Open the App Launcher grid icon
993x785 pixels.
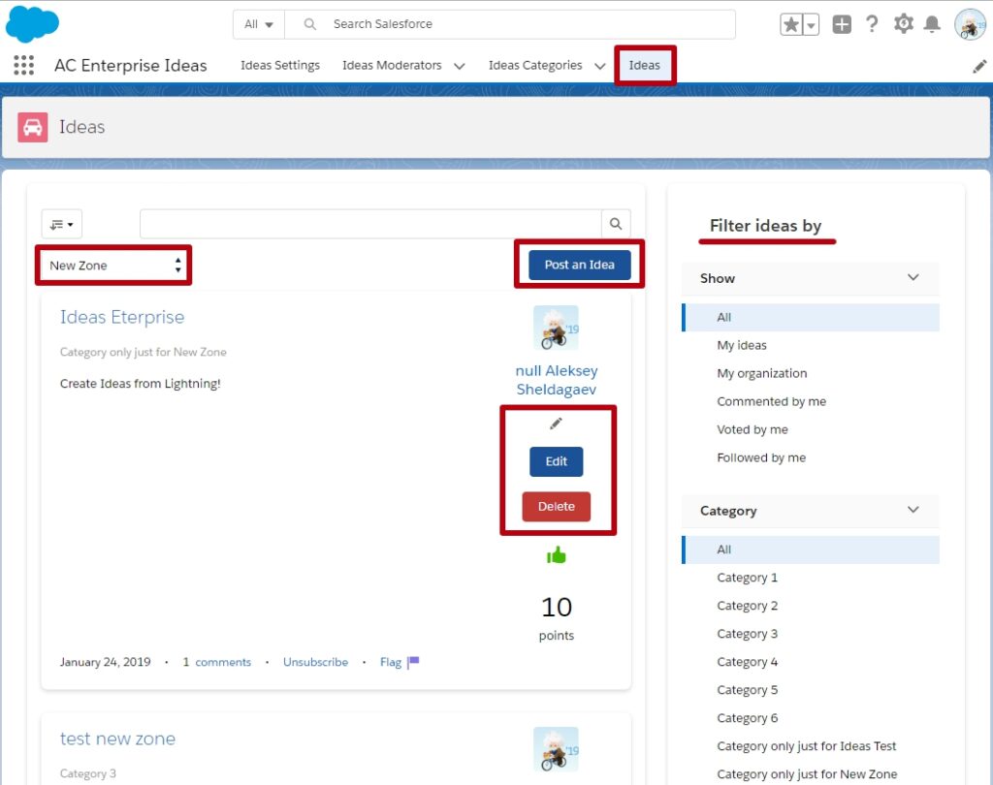[23, 65]
